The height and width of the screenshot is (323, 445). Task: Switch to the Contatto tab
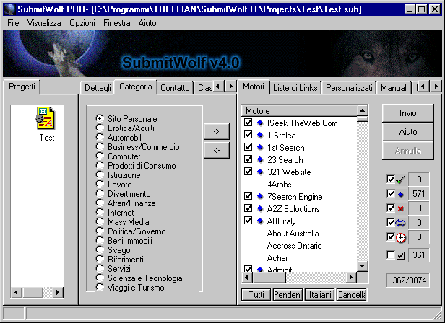point(175,88)
